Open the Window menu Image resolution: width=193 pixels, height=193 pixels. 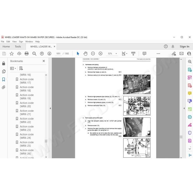[x=29, y=42]
